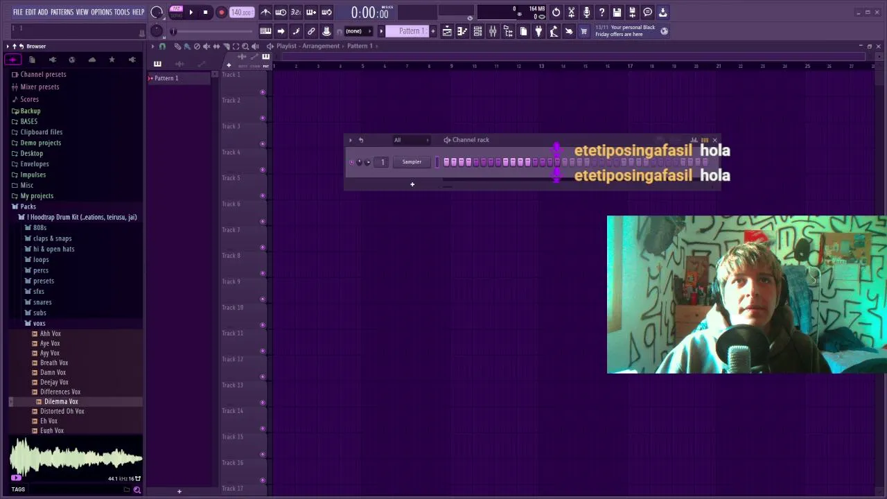Toggle Pat/Song mode switch
This screenshot has height=499, width=887.
pyautogui.click(x=176, y=12)
